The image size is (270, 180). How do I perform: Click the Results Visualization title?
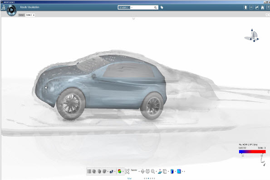(29, 7)
